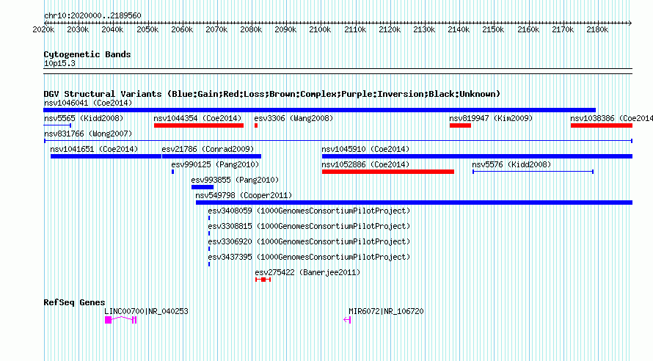Click the Cytogenetic Bands track title

point(87,54)
